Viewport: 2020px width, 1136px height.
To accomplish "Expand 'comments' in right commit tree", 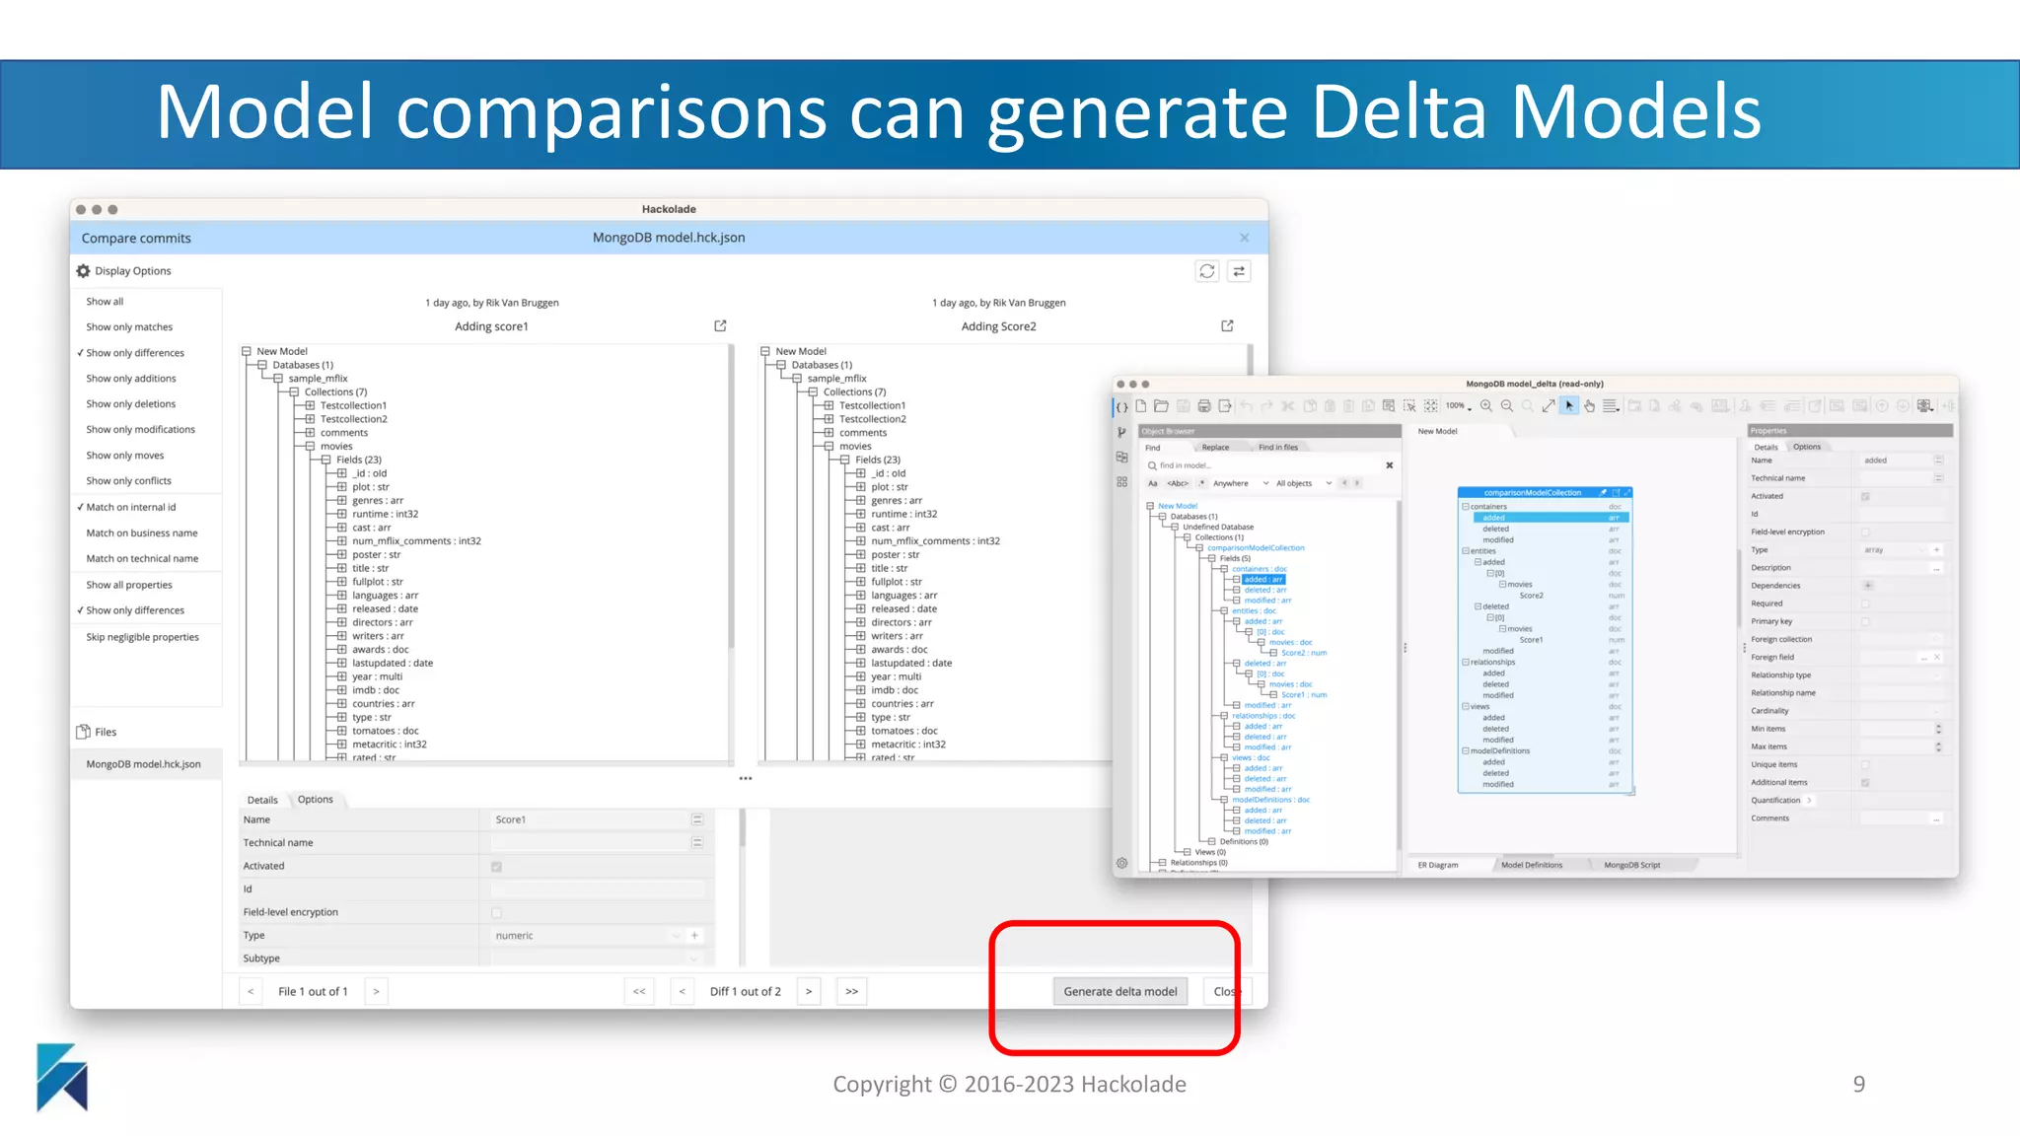I will [x=829, y=433].
